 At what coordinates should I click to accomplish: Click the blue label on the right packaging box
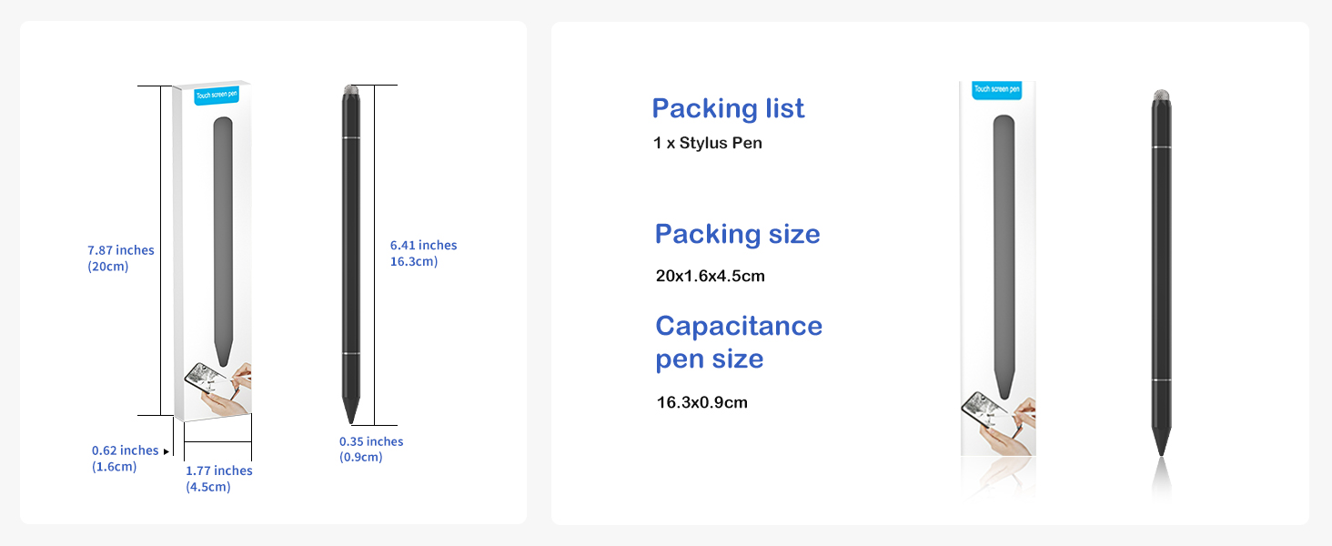tap(997, 89)
